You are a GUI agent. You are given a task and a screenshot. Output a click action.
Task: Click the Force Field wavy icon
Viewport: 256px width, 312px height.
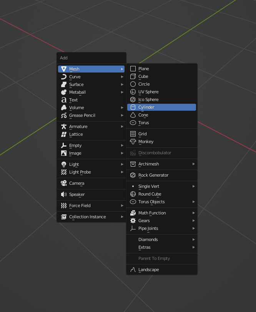[64, 206]
